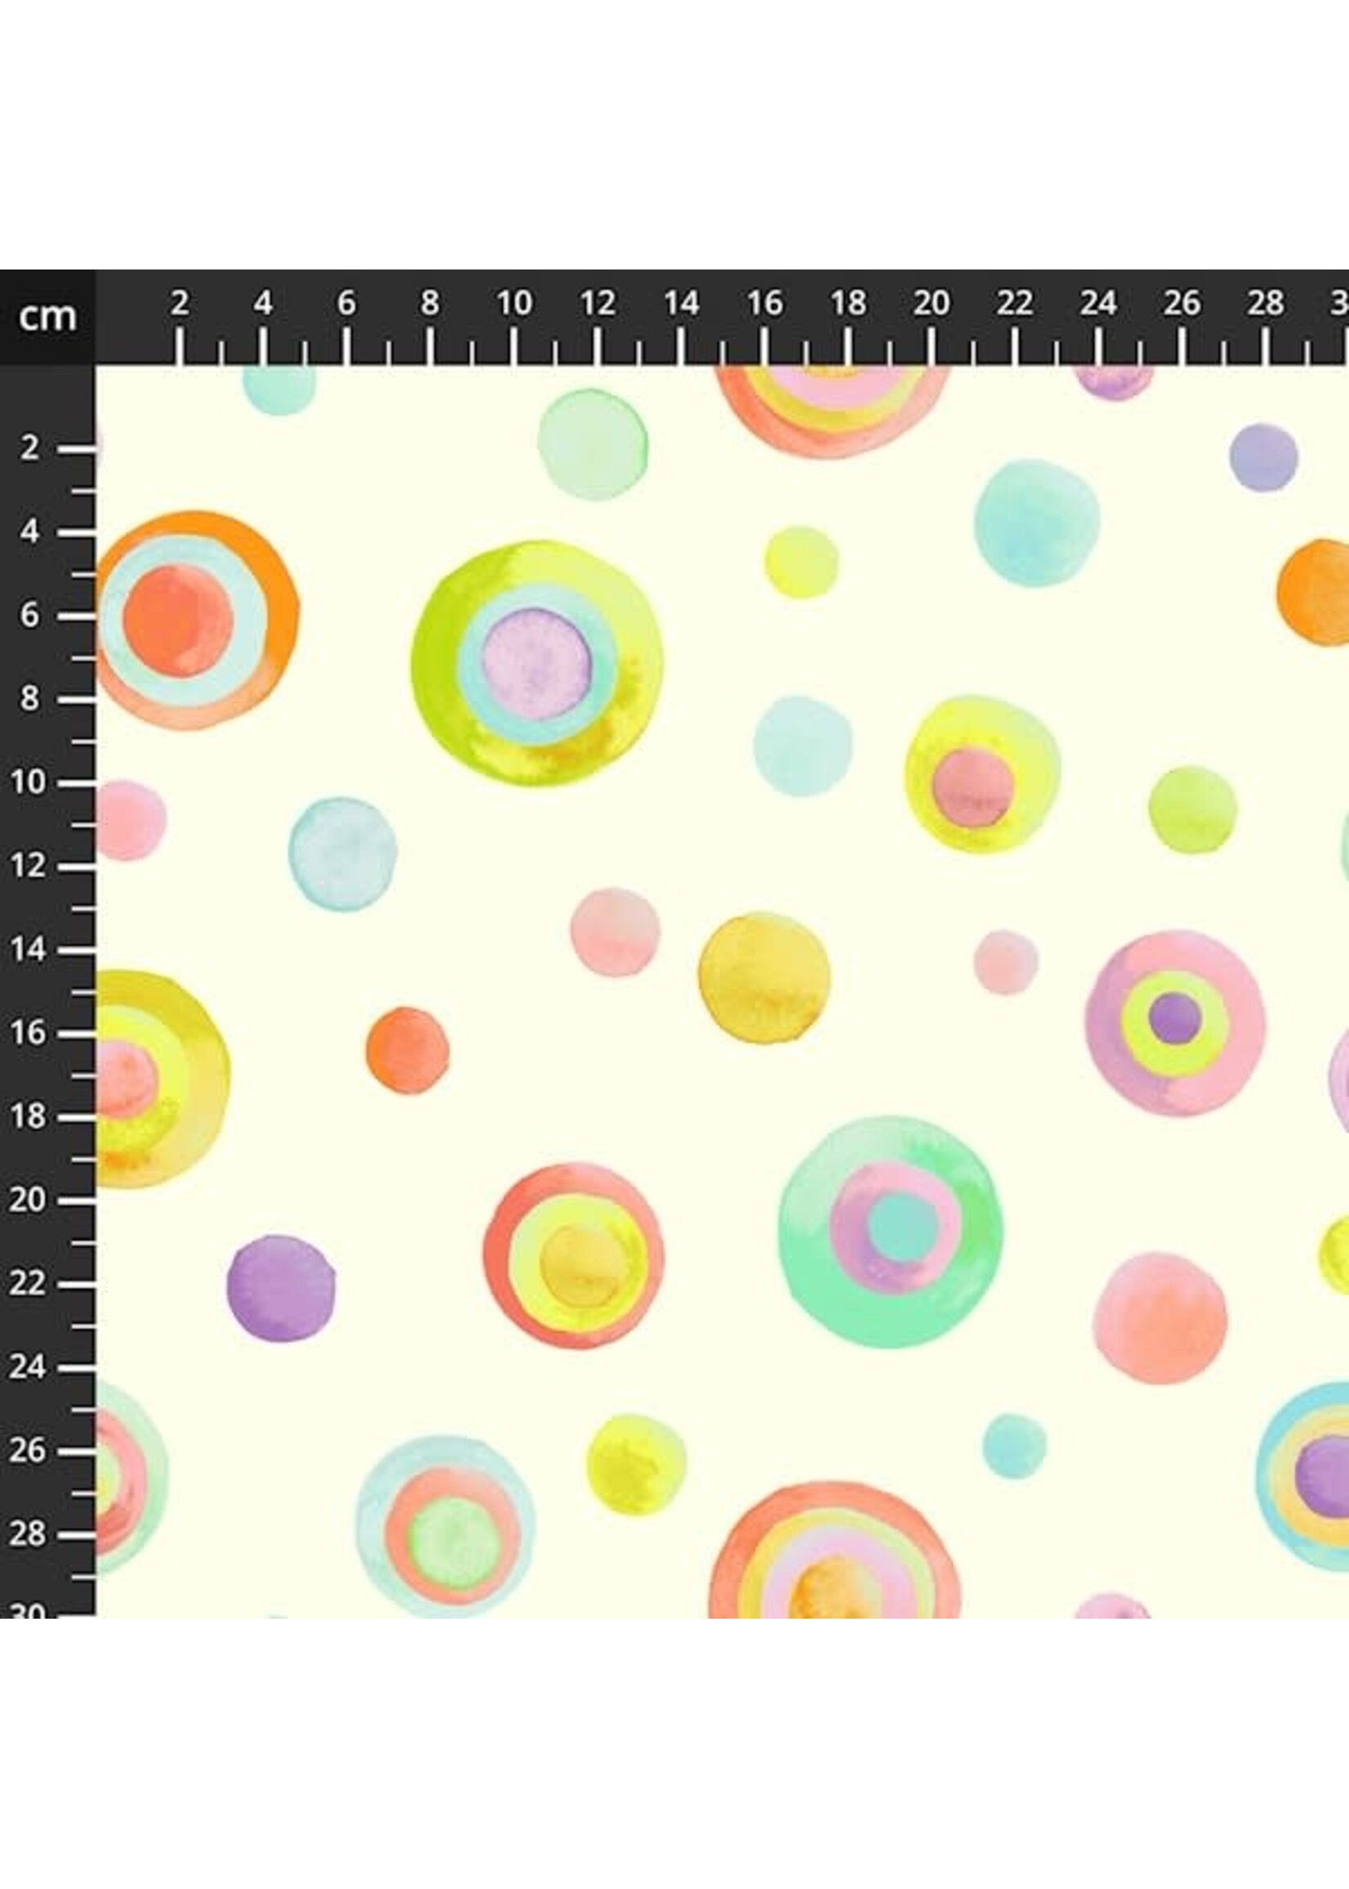Select the 2 mark on horizontal ruler

(x=179, y=303)
